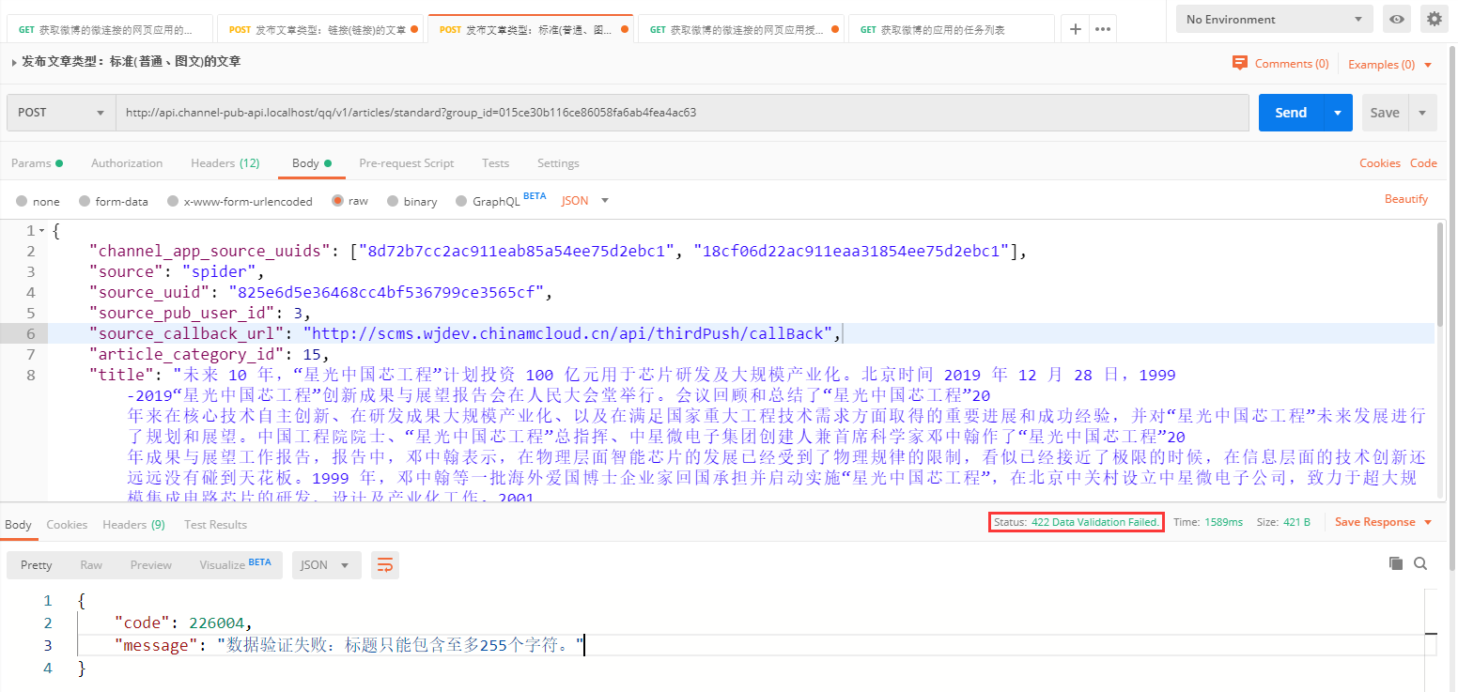Click the blue Send button
This screenshot has height=692, width=1458.
[x=1291, y=113]
